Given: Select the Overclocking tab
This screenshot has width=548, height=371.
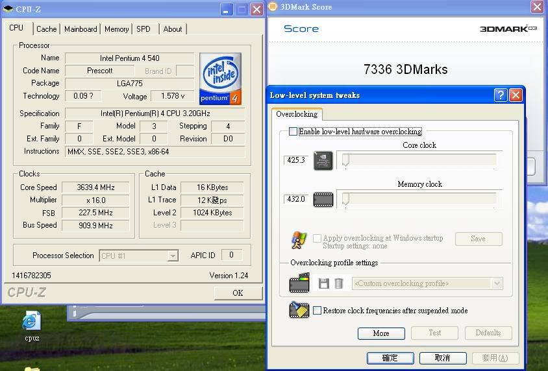Looking at the screenshot, I should [297, 114].
